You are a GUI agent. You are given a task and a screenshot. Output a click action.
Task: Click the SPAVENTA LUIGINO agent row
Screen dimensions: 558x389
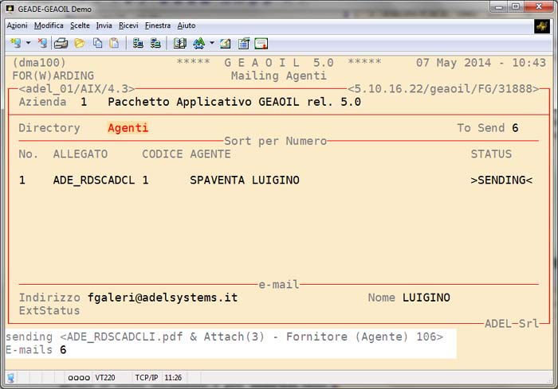coord(244,181)
